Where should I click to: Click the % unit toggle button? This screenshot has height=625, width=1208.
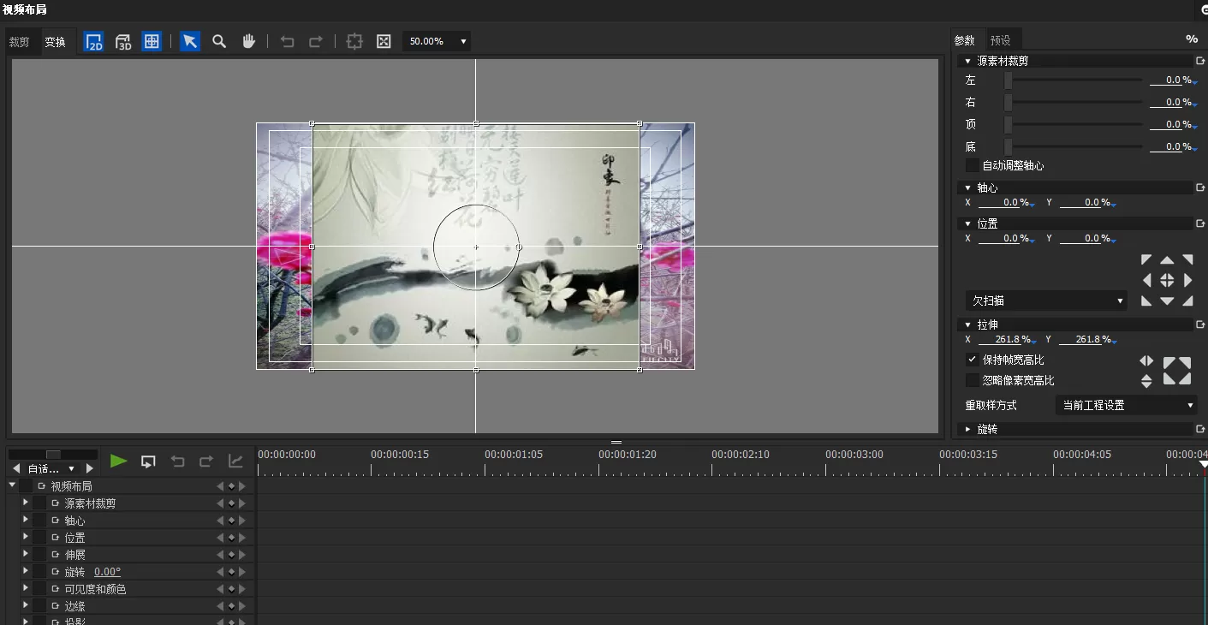[x=1192, y=39]
